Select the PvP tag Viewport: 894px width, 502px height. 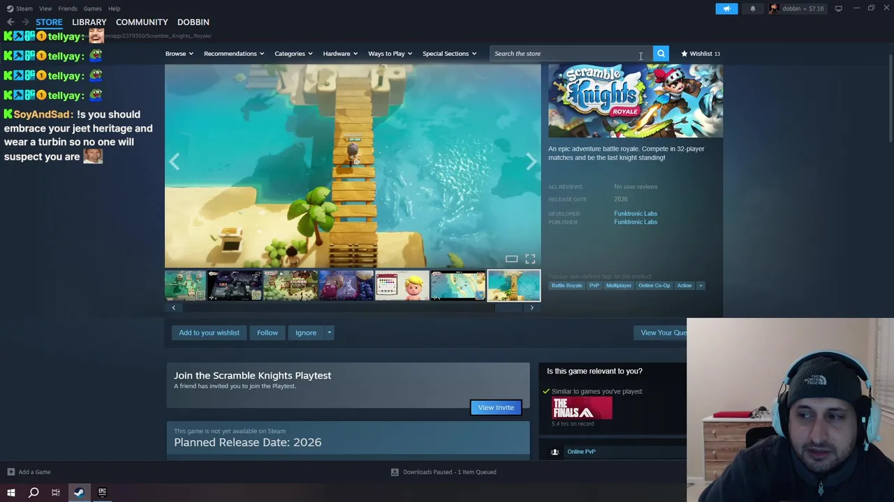tap(594, 285)
